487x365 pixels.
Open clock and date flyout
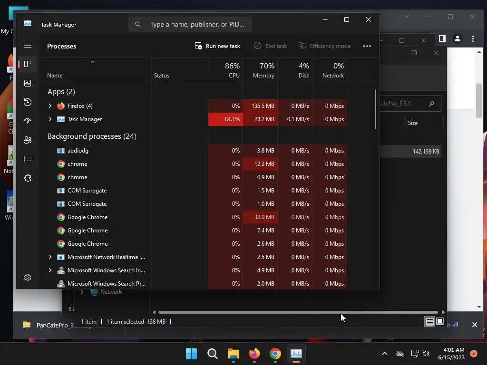451,354
